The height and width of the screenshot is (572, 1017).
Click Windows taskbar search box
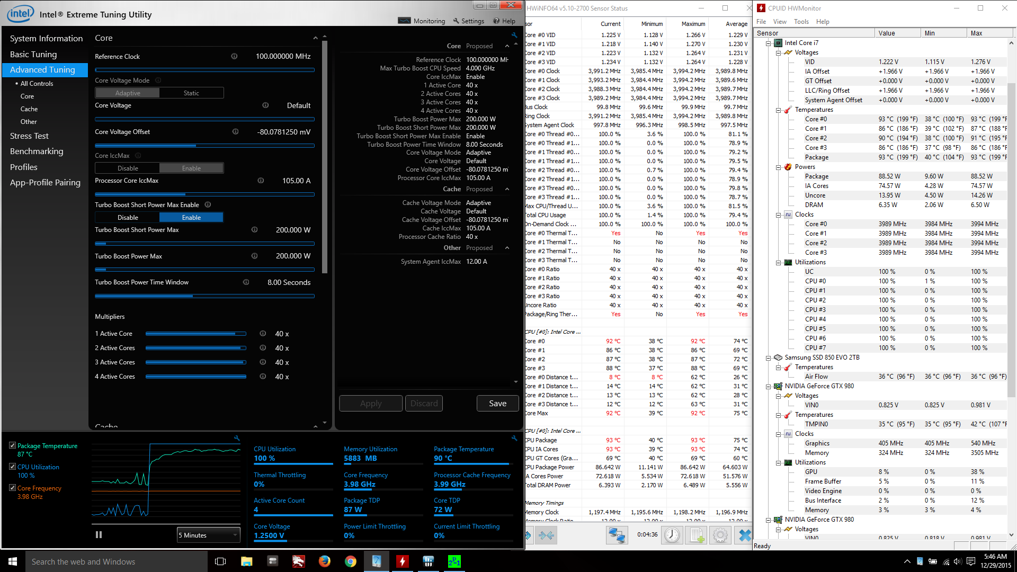[117, 561]
